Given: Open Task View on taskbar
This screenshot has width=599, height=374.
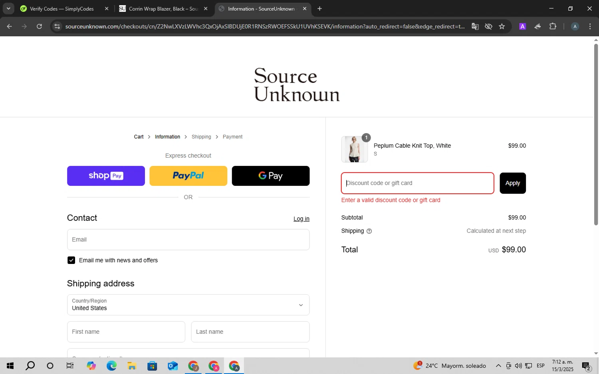Looking at the screenshot, I should 70,366.
